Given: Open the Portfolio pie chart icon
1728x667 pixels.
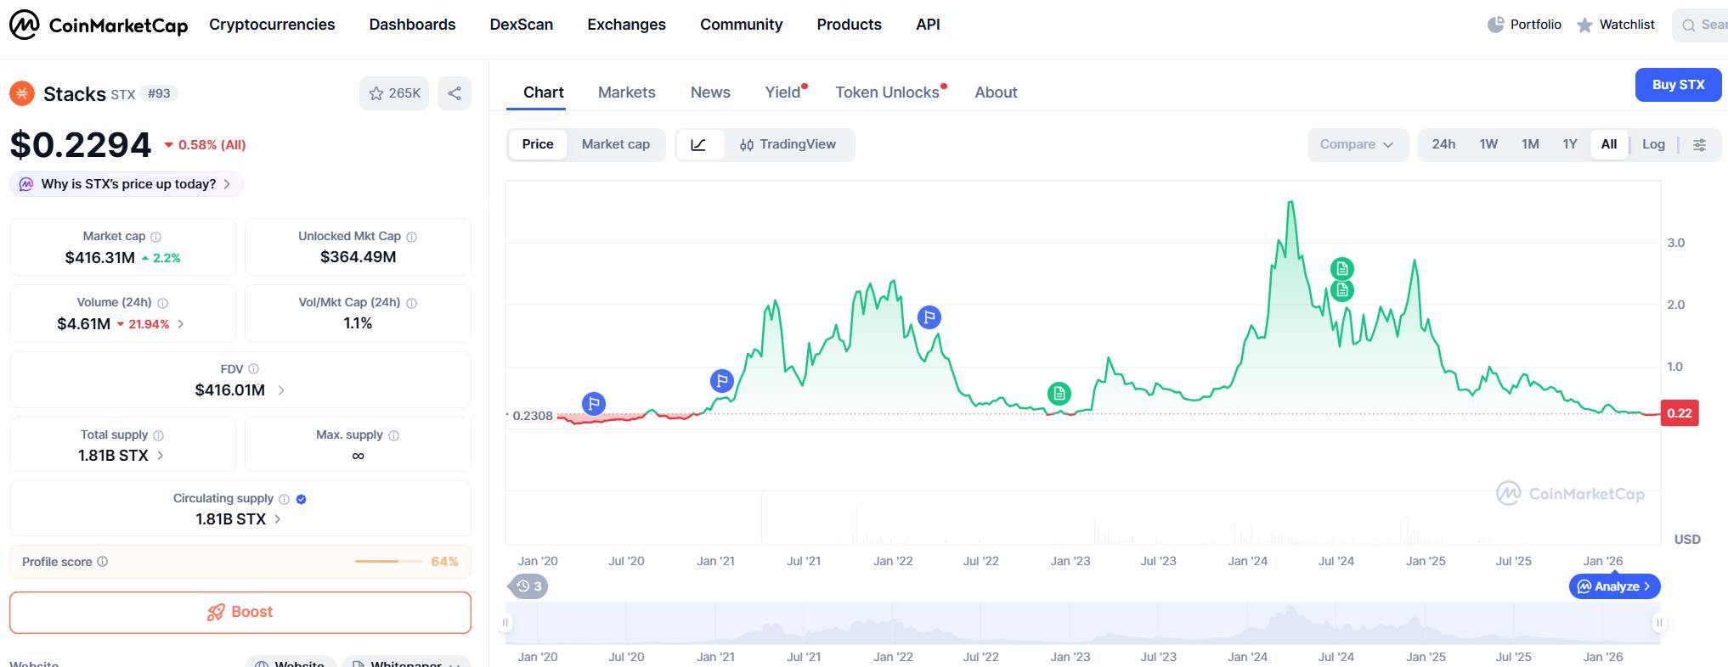Looking at the screenshot, I should 1496,25.
